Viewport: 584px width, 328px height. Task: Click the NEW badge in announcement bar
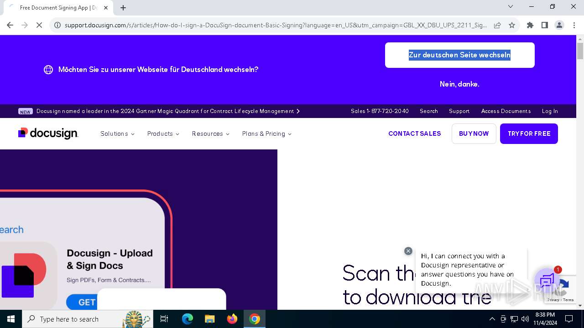click(25, 111)
